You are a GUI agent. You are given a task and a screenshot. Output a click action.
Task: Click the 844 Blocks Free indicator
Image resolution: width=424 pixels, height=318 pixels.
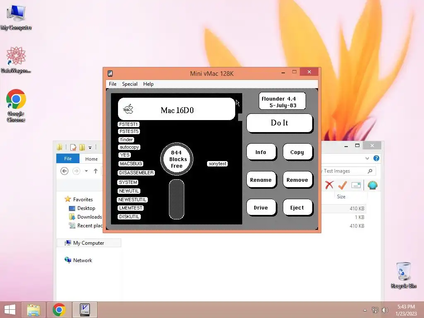176,159
